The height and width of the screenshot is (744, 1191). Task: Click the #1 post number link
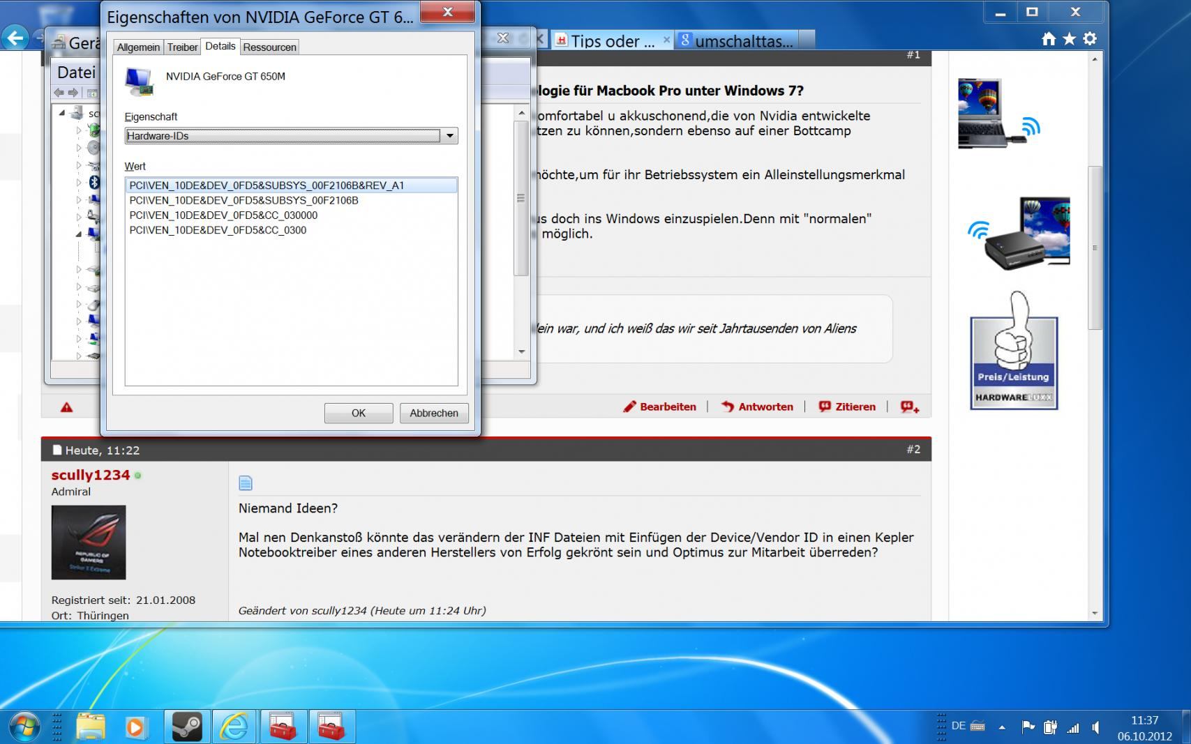(913, 54)
